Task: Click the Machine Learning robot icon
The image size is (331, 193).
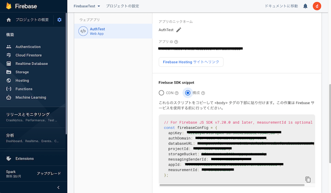Action: pos(9,97)
